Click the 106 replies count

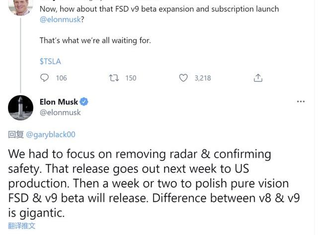[x=61, y=78]
